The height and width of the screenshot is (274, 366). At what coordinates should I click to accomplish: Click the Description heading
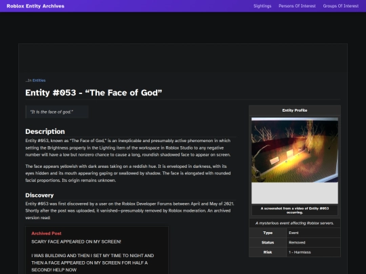click(x=45, y=131)
